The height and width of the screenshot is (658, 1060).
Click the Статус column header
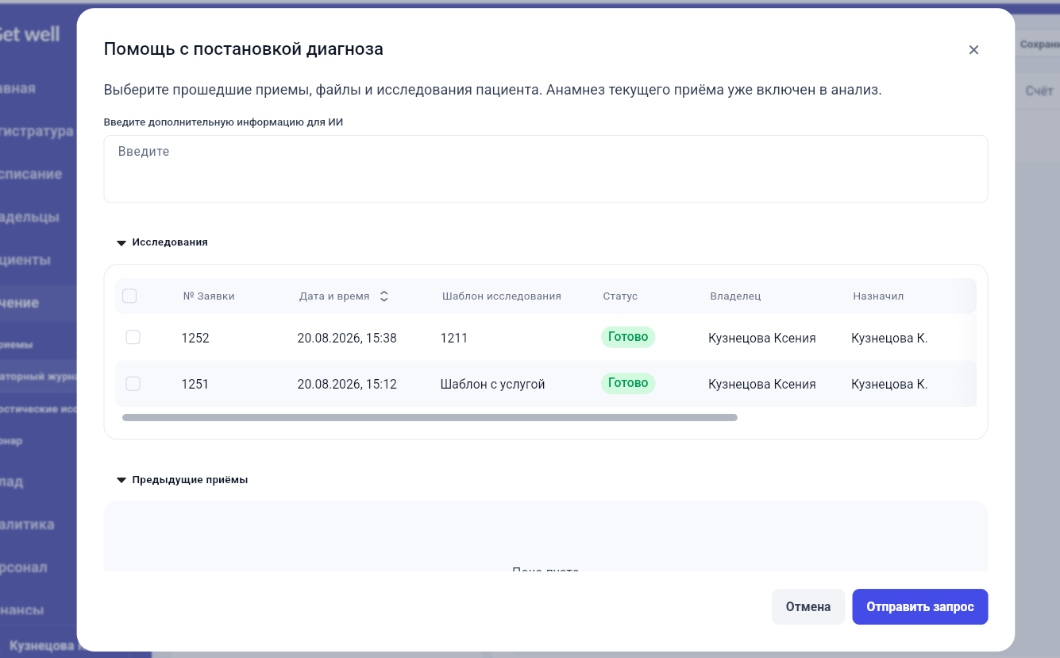click(x=620, y=296)
